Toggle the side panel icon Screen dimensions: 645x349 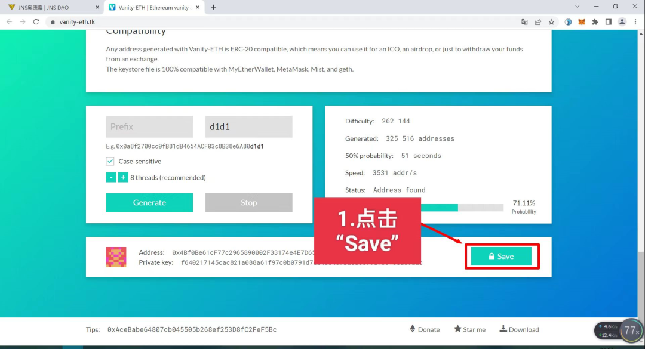pyautogui.click(x=609, y=22)
